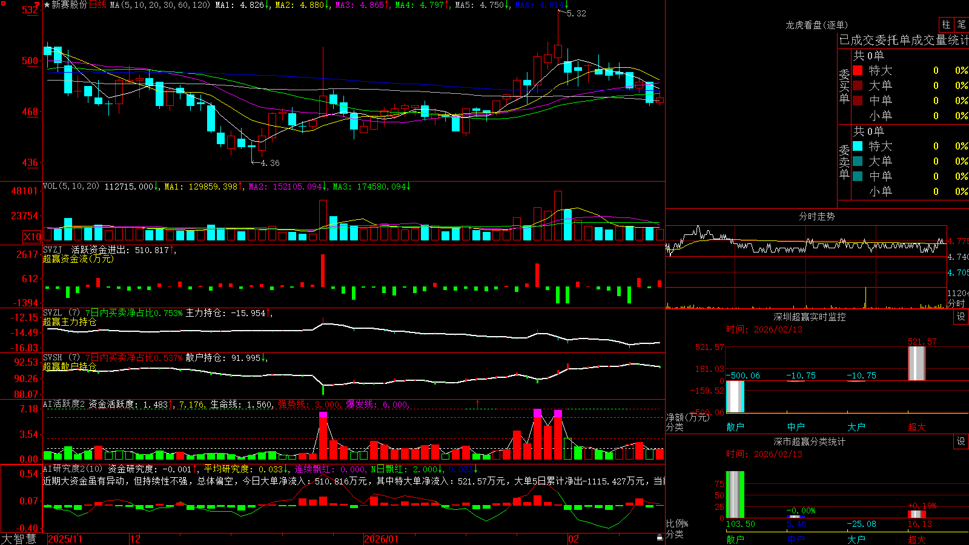Click the AI活跃度2 indicator label
Image resolution: width=969 pixels, height=545 pixels.
tap(64, 404)
